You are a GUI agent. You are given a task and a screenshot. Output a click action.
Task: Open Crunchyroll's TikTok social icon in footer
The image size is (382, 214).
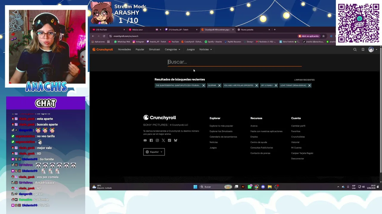click(170, 140)
